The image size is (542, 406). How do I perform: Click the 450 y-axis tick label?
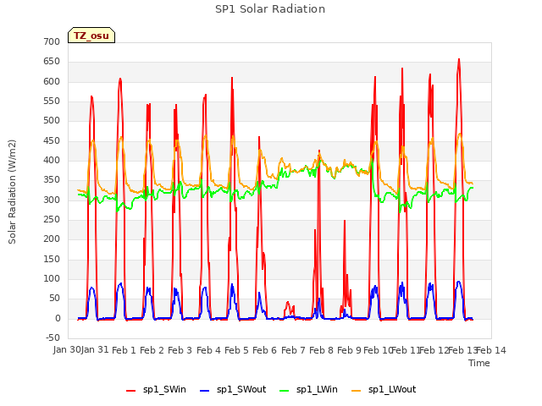tap(52, 141)
